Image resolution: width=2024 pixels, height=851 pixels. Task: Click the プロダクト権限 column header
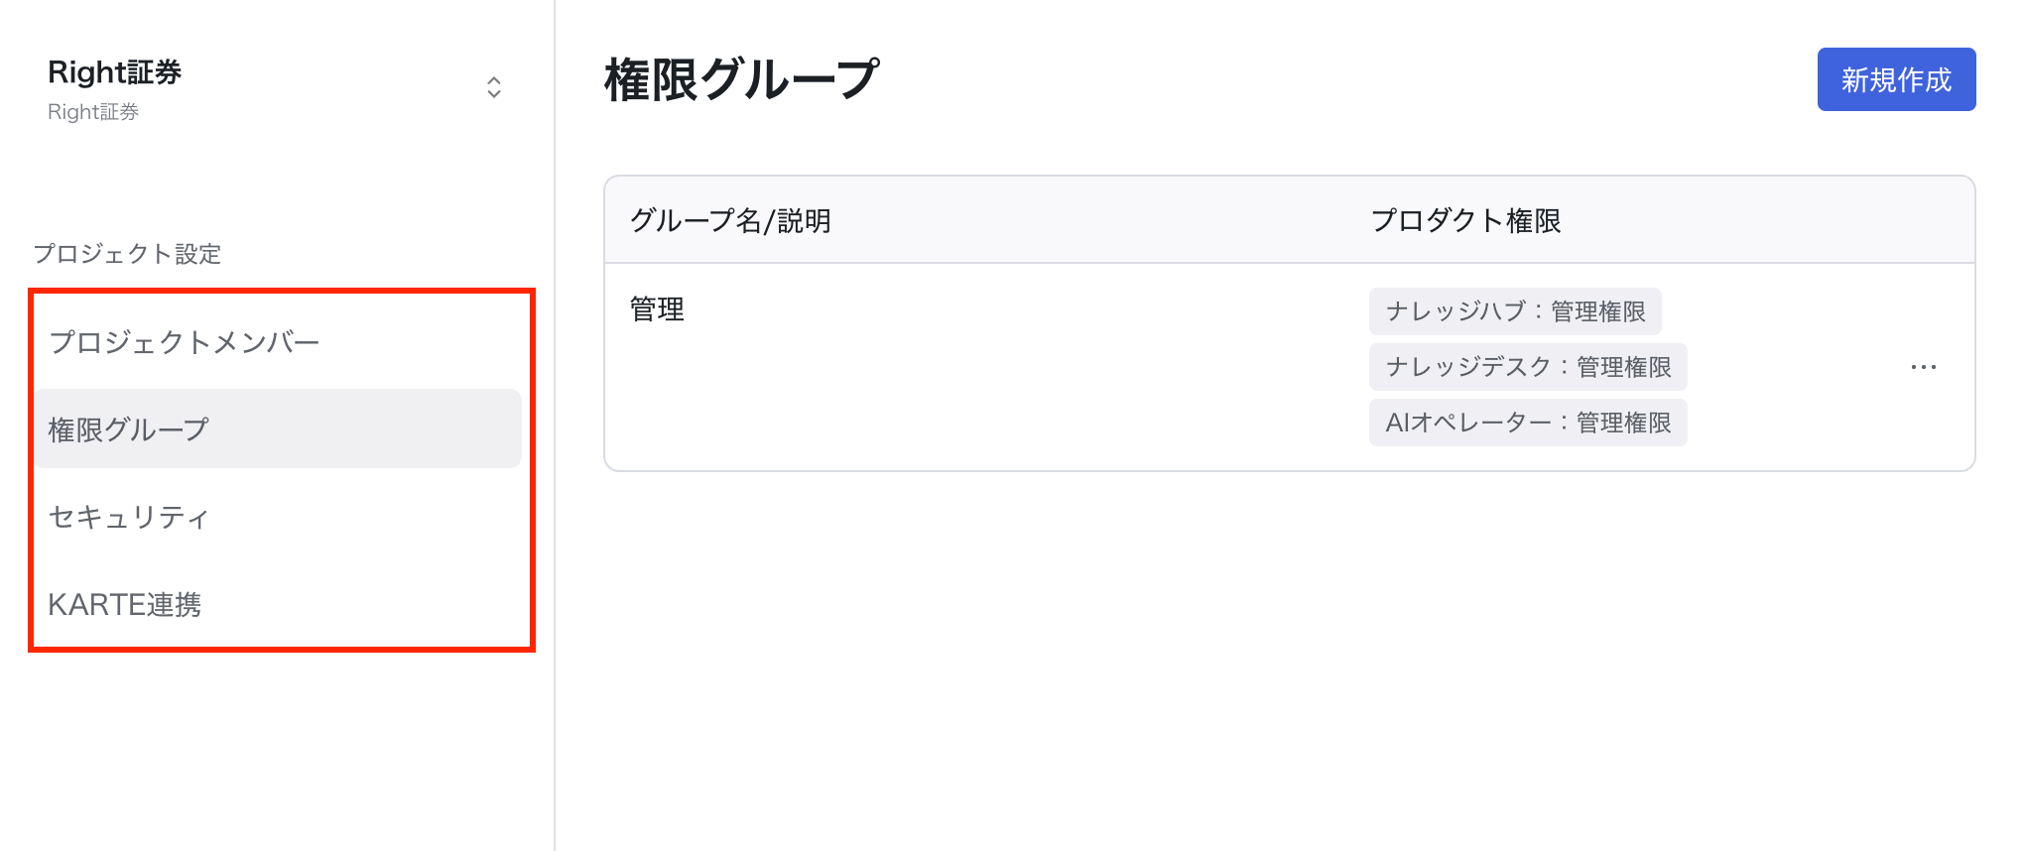pos(1465,220)
